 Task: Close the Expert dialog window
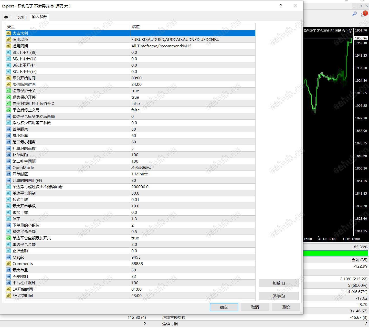coord(296,6)
